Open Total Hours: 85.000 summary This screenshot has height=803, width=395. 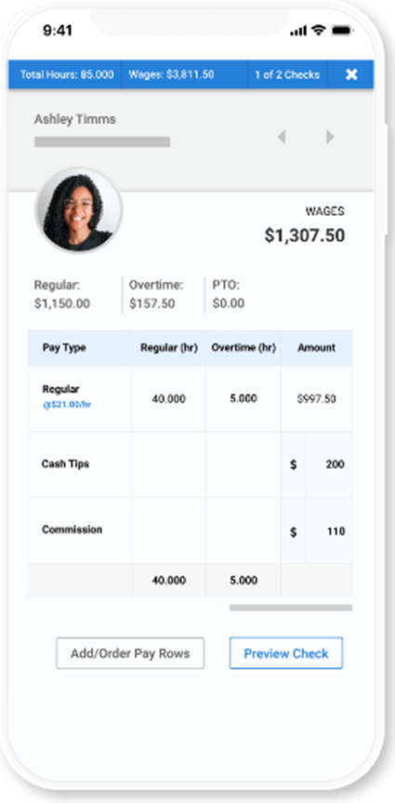click(x=65, y=74)
